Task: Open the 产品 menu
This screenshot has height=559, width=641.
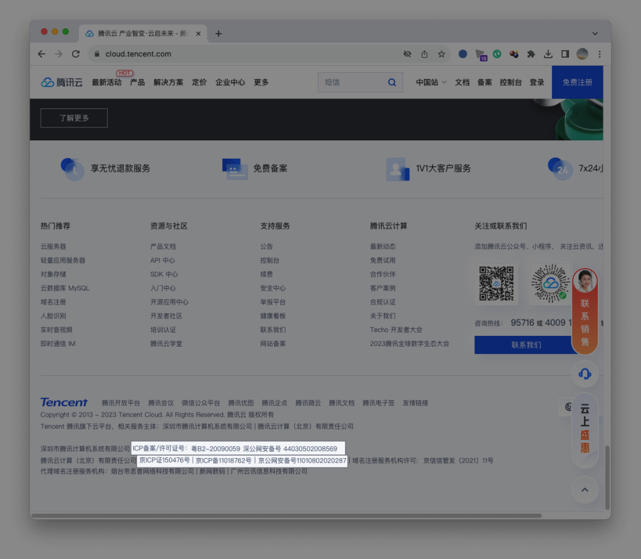Action: (x=137, y=82)
